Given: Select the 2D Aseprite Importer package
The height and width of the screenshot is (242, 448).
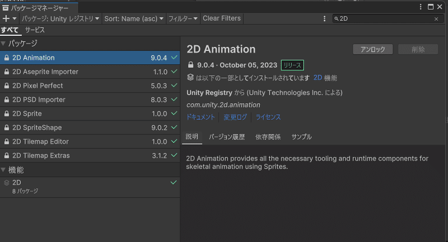Looking at the screenshot, I should pyautogui.click(x=90, y=72).
